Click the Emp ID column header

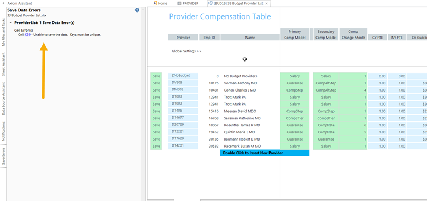coord(209,38)
